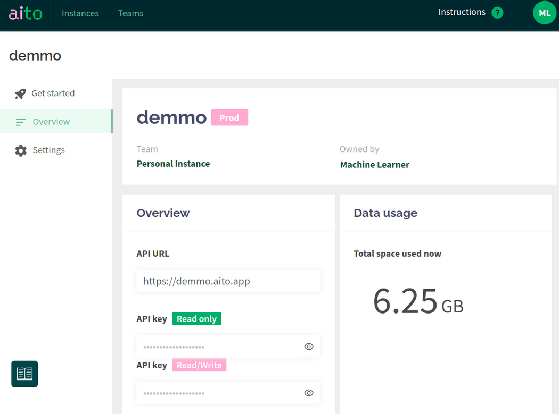Click the Settings gear icon
Screen dimensions: 559x414
(x=21, y=150)
